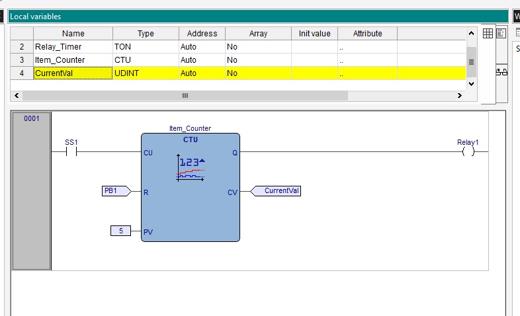Click the Attribute cell of Relay_Timer row
This screenshot has height=316, width=520.
367,47
